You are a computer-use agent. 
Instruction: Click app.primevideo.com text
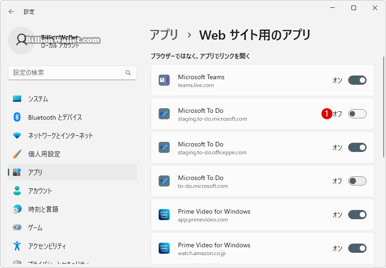tap(203, 220)
